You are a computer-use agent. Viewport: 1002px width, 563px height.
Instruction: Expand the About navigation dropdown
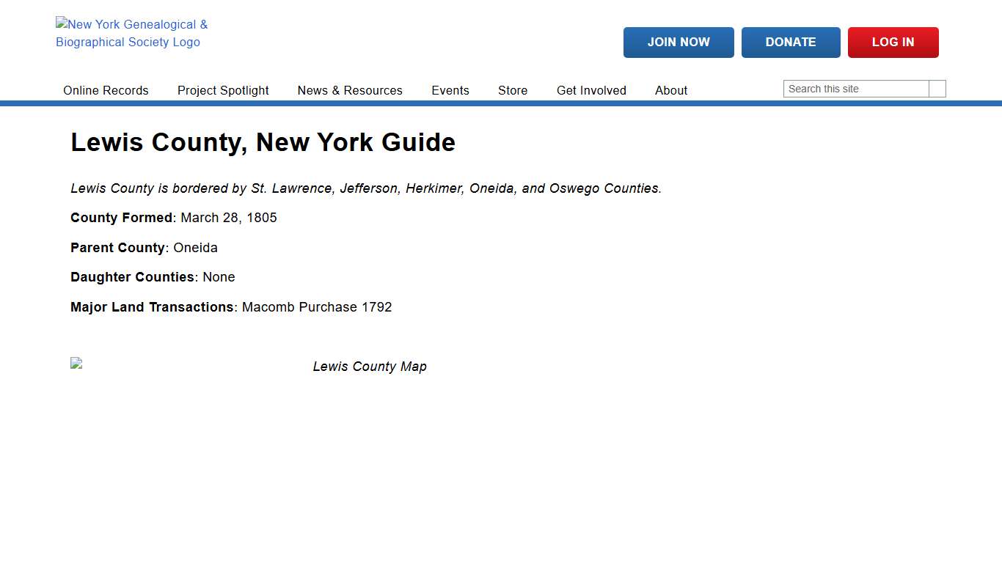point(671,90)
